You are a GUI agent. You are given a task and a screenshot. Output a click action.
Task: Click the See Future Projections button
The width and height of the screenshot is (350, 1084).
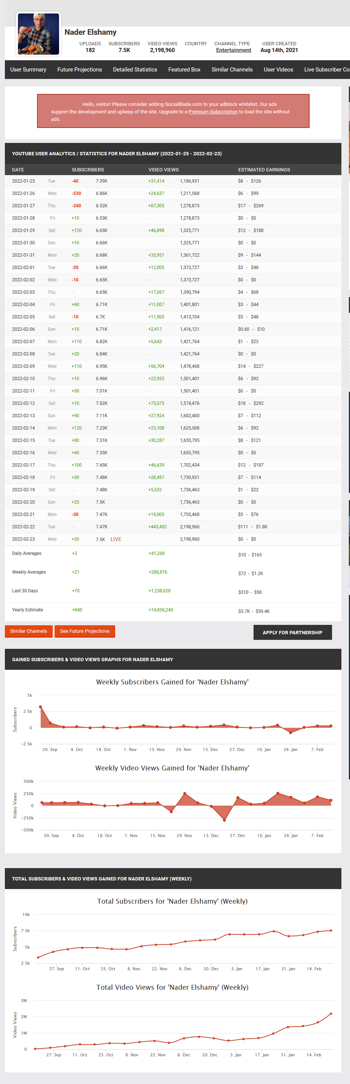pos(85,631)
